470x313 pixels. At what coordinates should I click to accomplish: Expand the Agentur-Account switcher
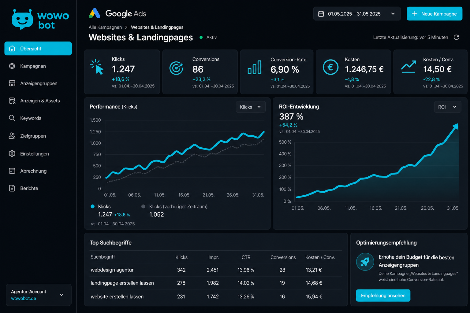coord(39,295)
